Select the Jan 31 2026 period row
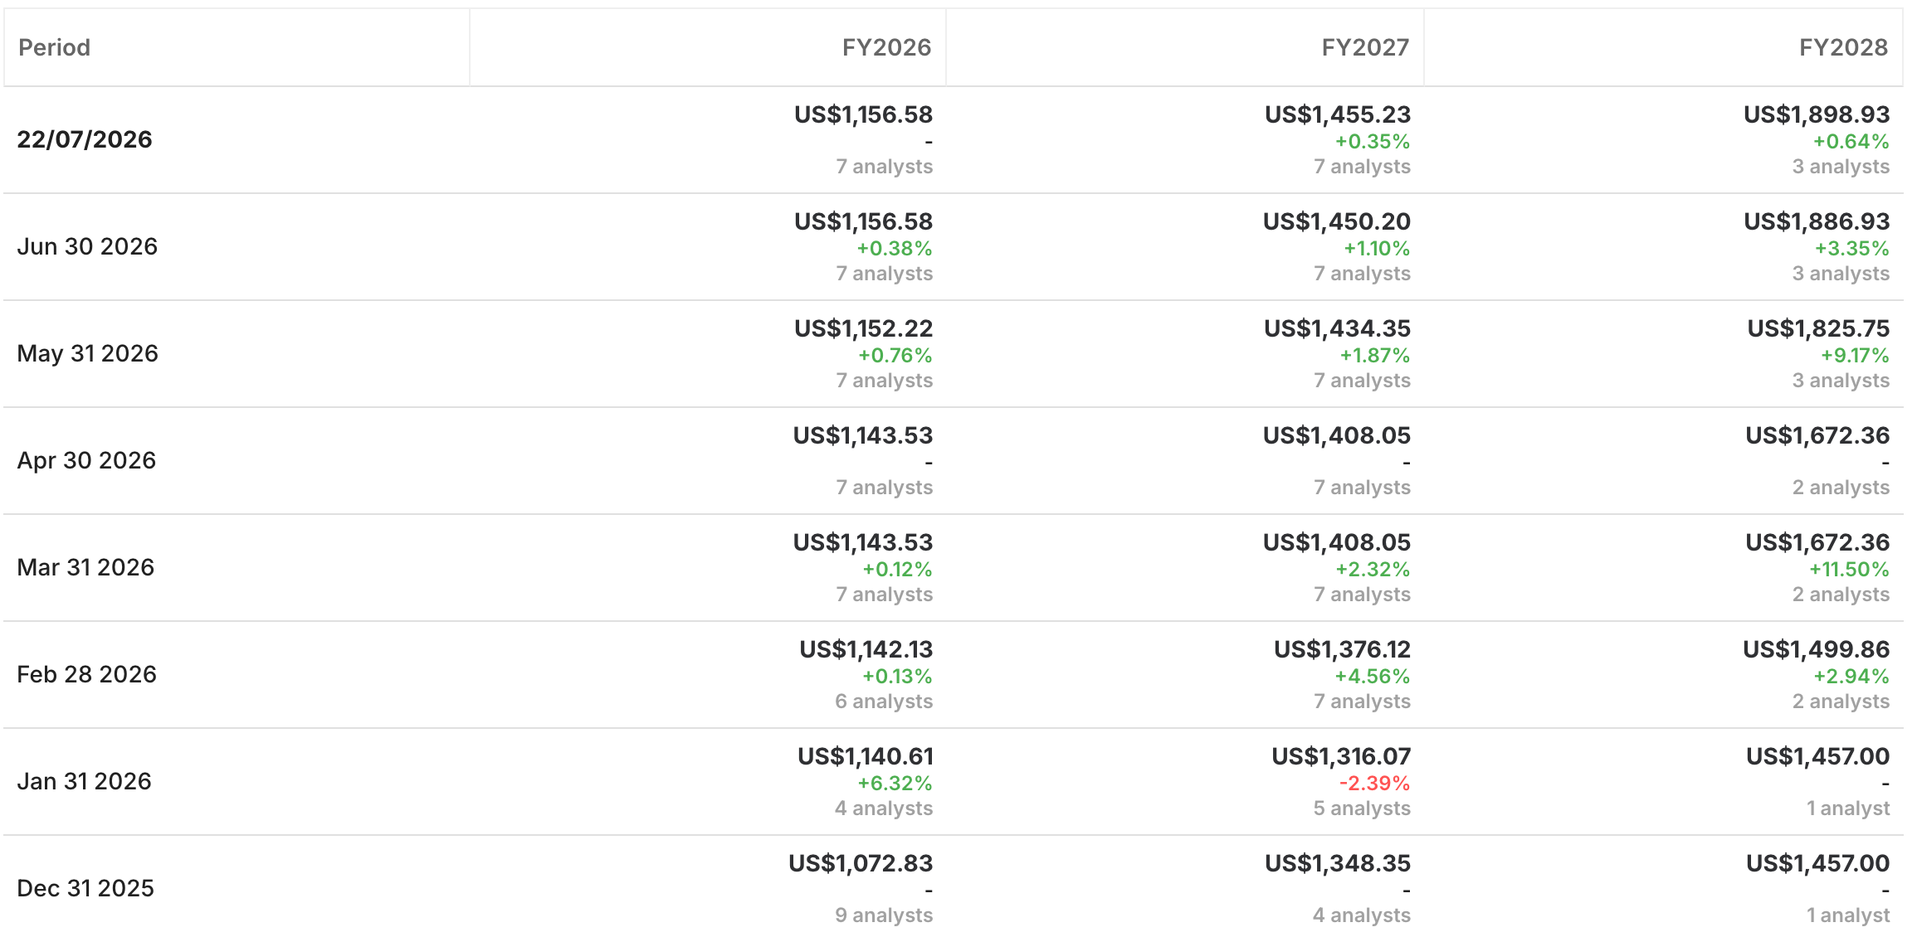 (953, 782)
